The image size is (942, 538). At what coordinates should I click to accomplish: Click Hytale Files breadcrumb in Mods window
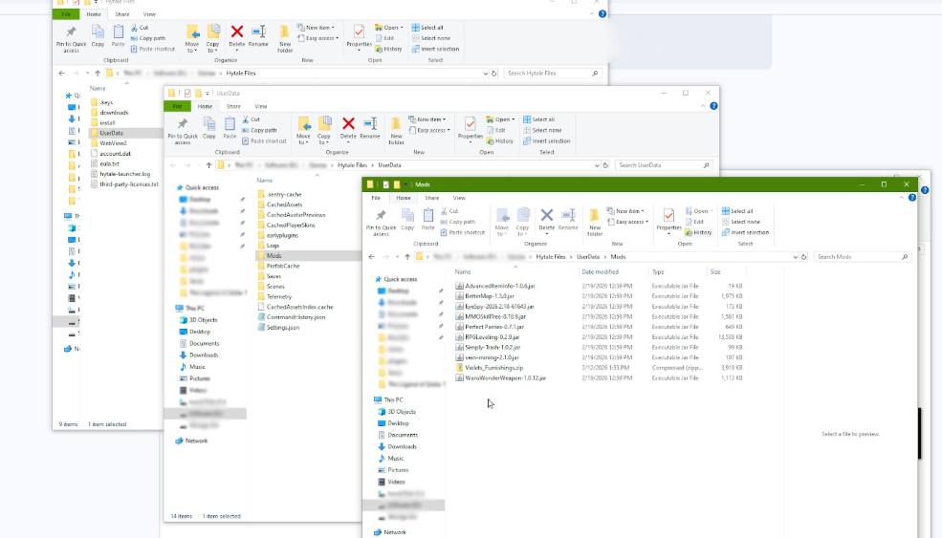[551, 257]
